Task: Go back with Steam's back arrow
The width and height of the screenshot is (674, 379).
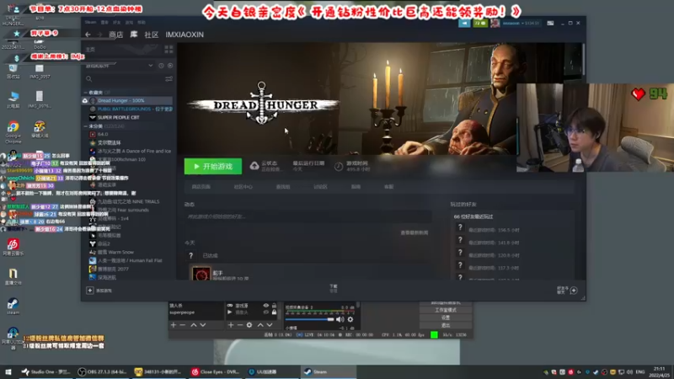Action: [88, 35]
